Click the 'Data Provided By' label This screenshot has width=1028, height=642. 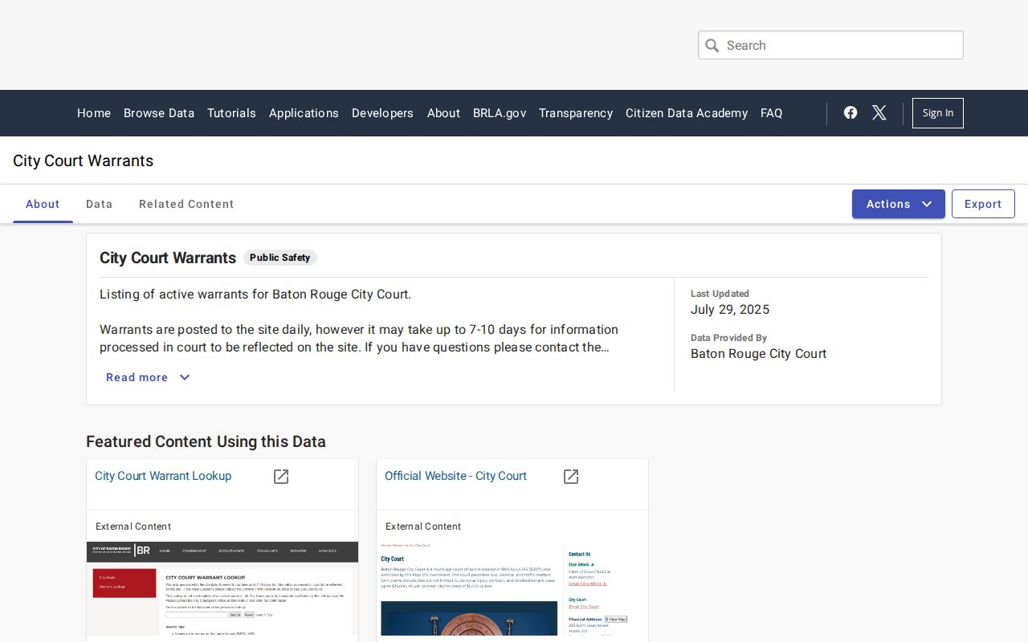pyautogui.click(x=728, y=338)
